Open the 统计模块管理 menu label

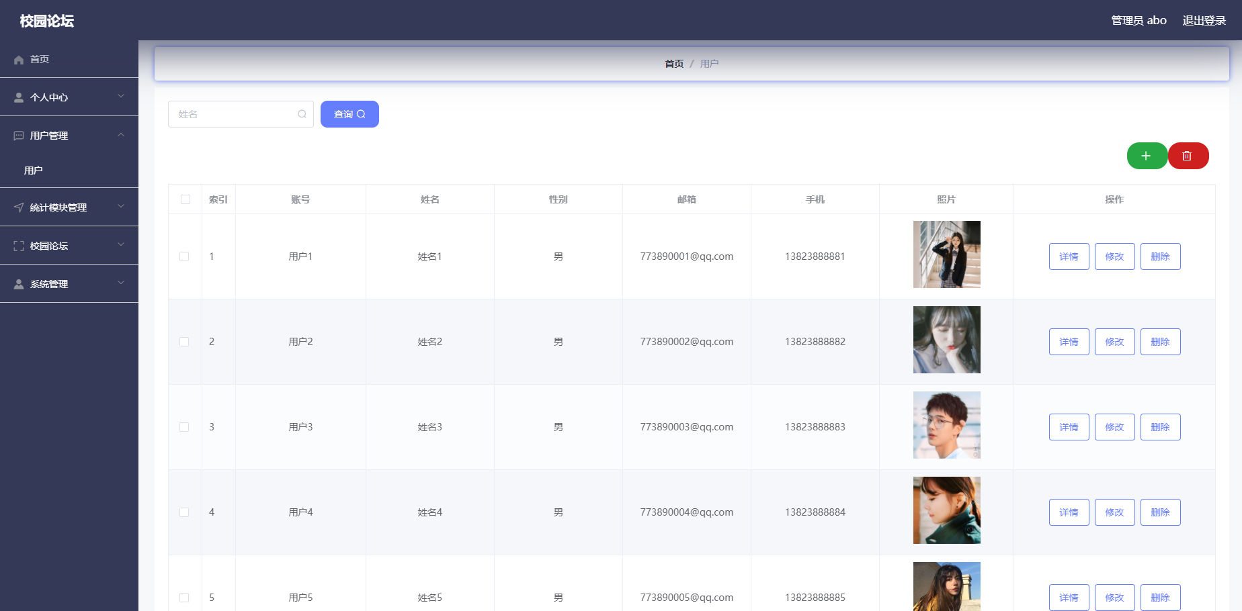(x=58, y=207)
